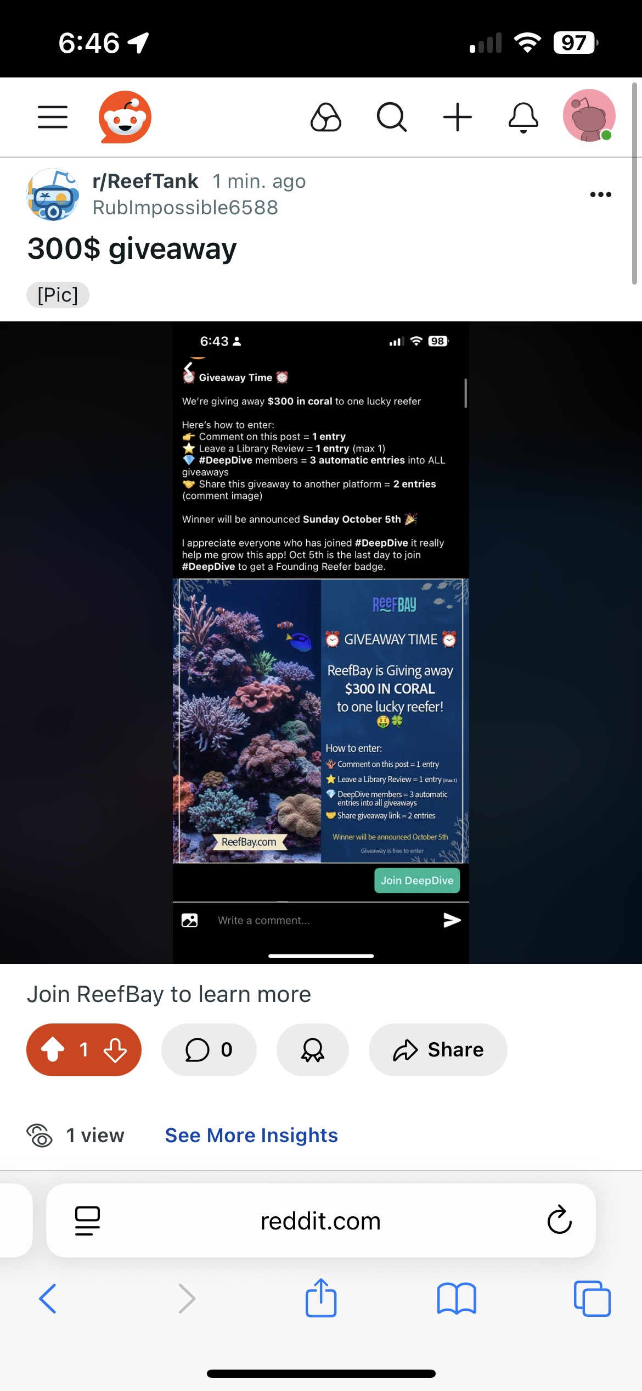This screenshot has width=642, height=1391.
Task: Open the user avatar profile menu
Action: point(589,116)
